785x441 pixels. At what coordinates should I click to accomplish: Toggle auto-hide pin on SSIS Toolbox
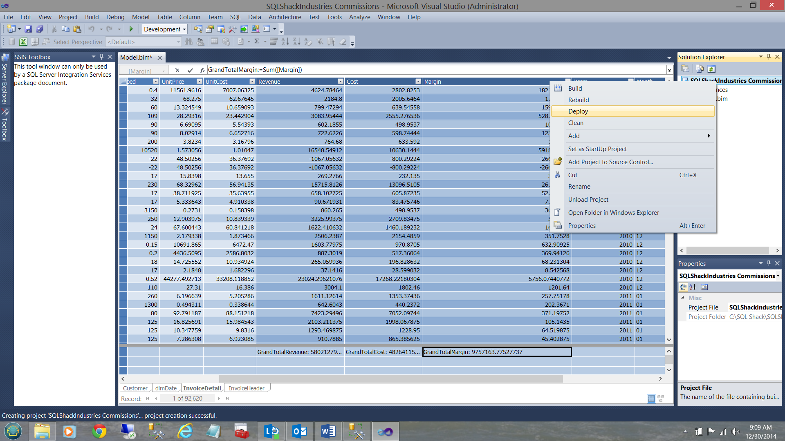pyautogui.click(x=101, y=57)
